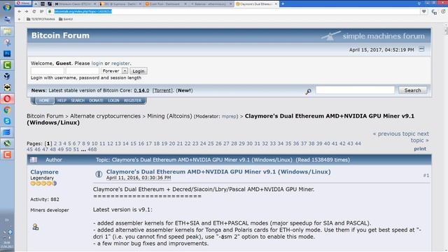
Task: Open the HELP forum menu tab
Action: point(62,101)
